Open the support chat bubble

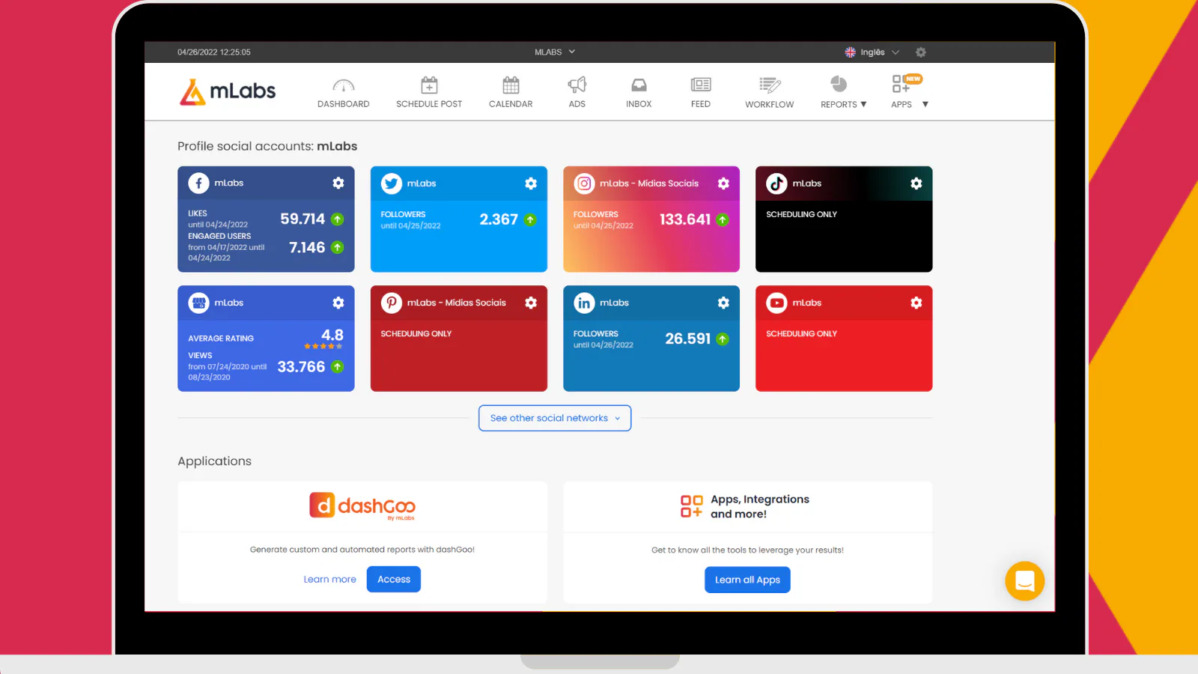point(1024,581)
